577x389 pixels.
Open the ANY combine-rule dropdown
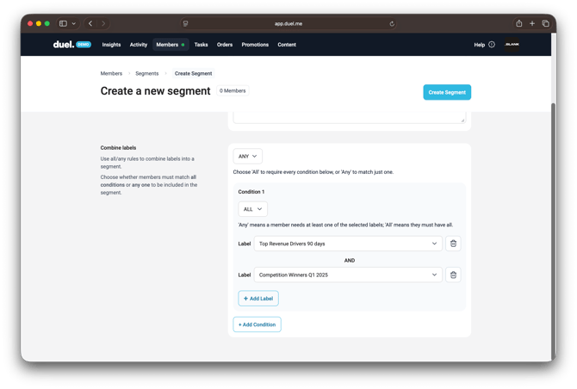pyautogui.click(x=247, y=157)
